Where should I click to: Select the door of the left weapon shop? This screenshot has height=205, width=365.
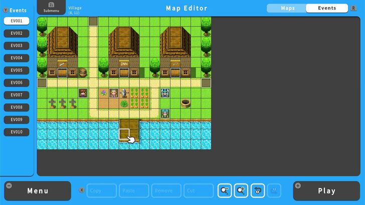62,72
